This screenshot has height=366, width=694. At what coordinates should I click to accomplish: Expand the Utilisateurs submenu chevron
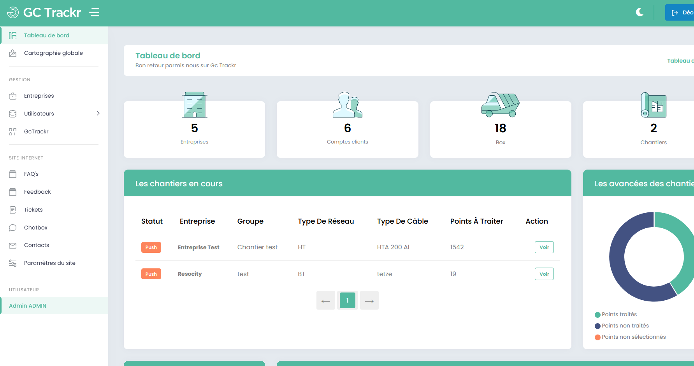coord(98,113)
